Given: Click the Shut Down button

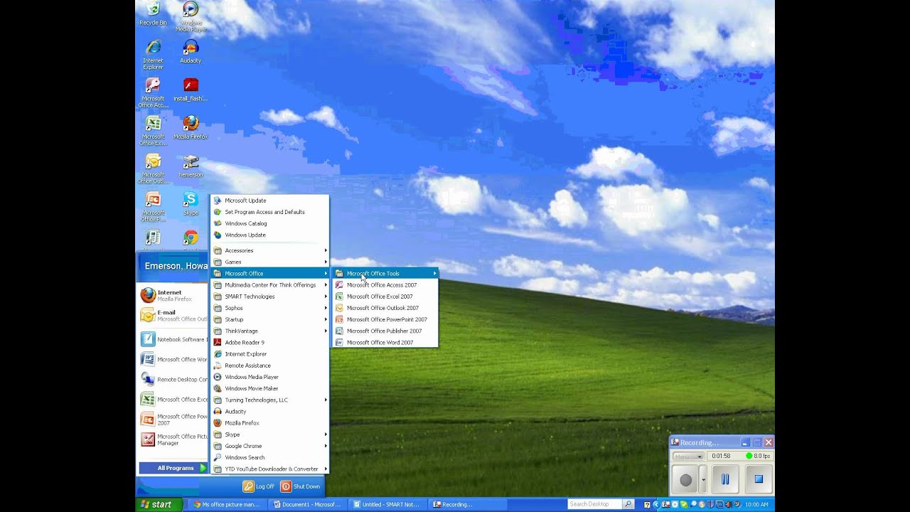Looking at the screenshot, I should coord(301,486).
